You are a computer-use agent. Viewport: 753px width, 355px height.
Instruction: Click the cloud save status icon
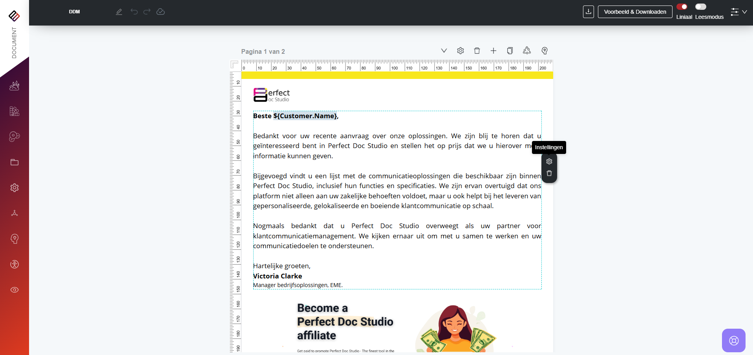(x=161, y=12)
